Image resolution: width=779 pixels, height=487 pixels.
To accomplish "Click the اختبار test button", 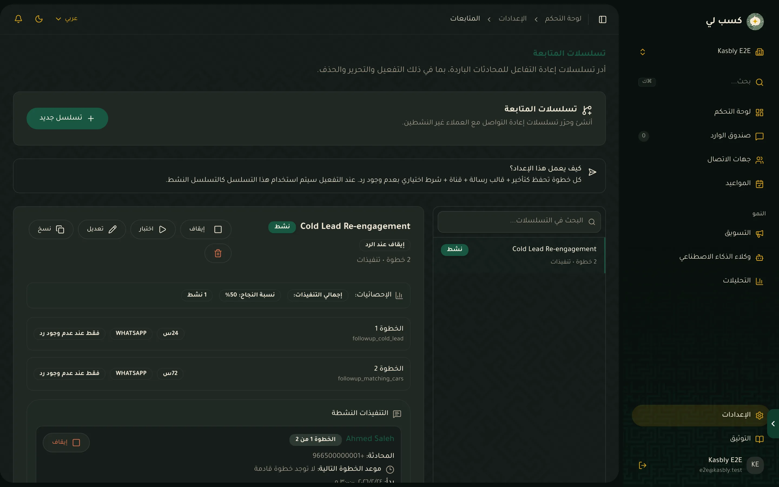I will 153,229.
